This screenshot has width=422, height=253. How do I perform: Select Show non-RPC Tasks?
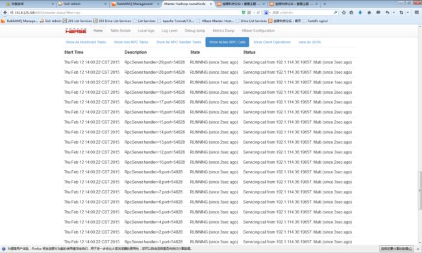tap(131, 42)
